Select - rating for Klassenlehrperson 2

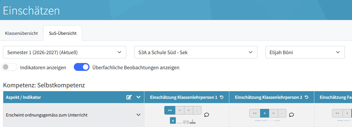coord(282,113)
